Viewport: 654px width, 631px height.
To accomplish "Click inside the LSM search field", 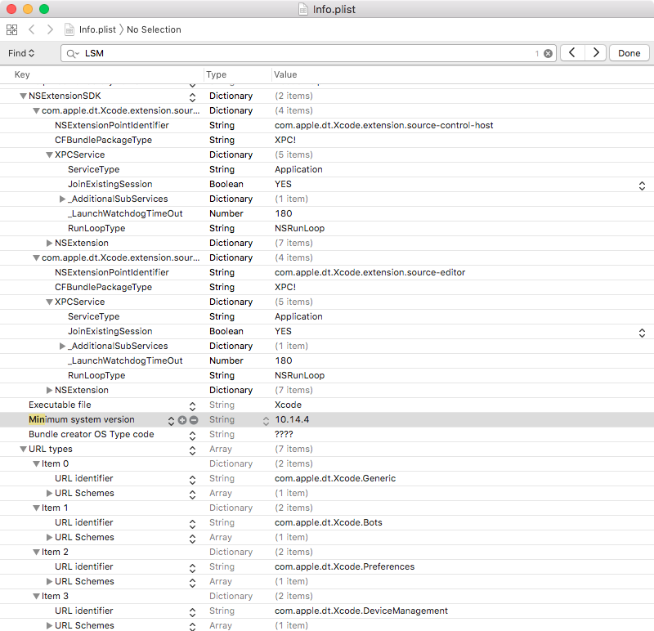I will [245, 52].
